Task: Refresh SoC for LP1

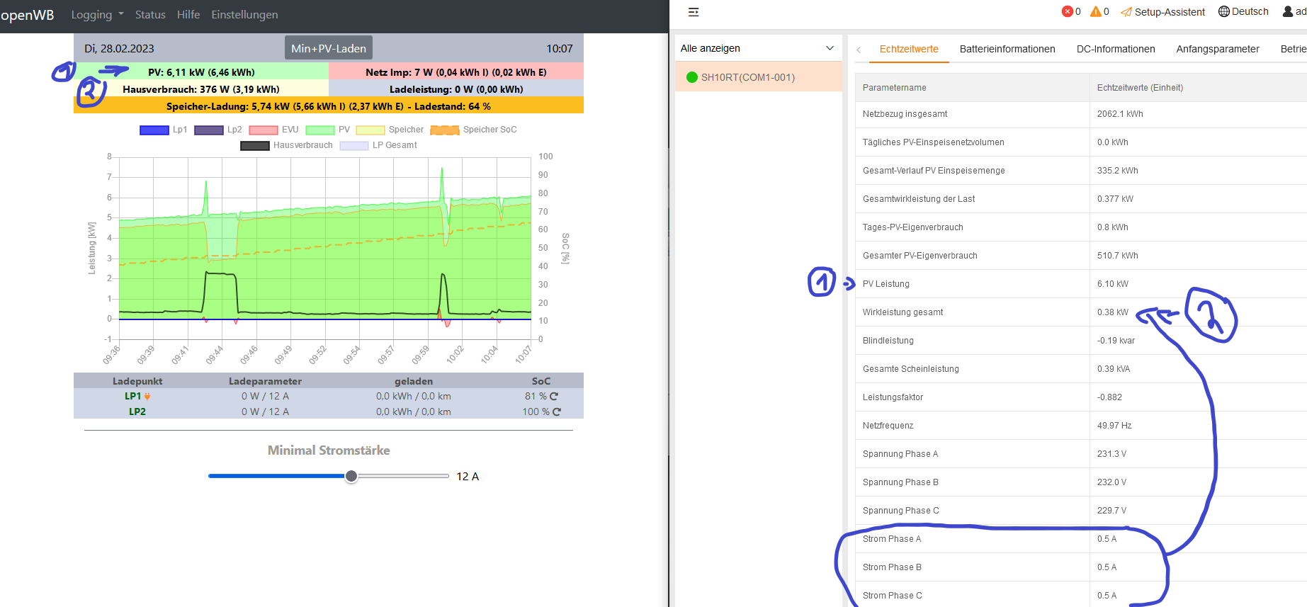Action: pos(554,397)
